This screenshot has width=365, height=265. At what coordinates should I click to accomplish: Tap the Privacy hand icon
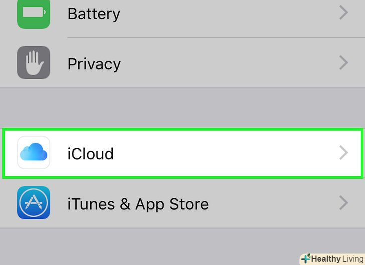pos(33,63)
